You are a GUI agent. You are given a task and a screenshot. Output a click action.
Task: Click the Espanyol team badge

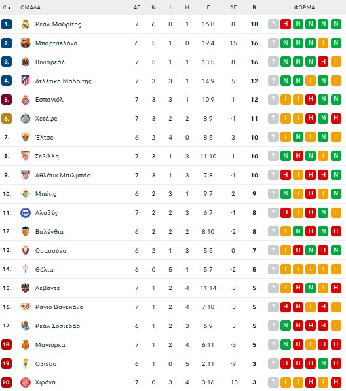click(26, 100)
